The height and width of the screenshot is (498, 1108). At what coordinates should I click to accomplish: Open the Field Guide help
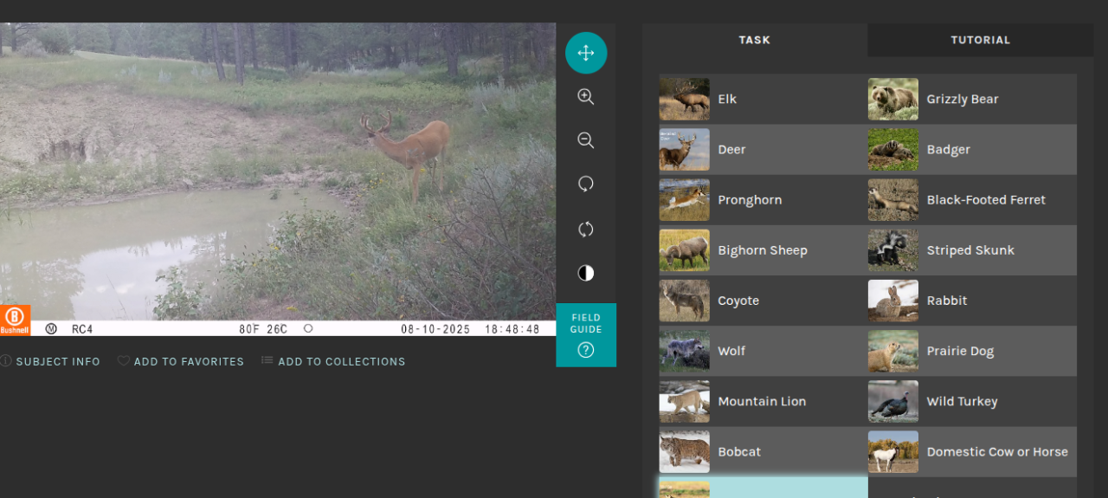tap(586, 335)
